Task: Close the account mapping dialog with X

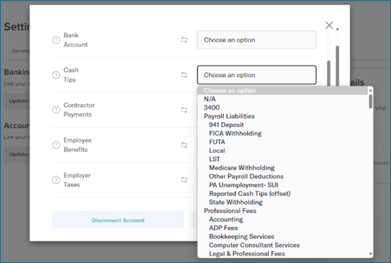Action: click(329, 25)
